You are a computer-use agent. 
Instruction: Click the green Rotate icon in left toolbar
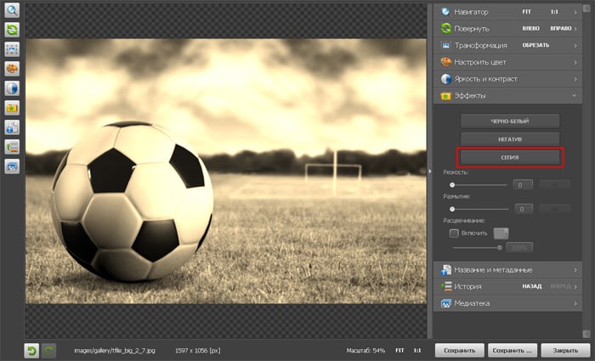click(x=13, y=30)
